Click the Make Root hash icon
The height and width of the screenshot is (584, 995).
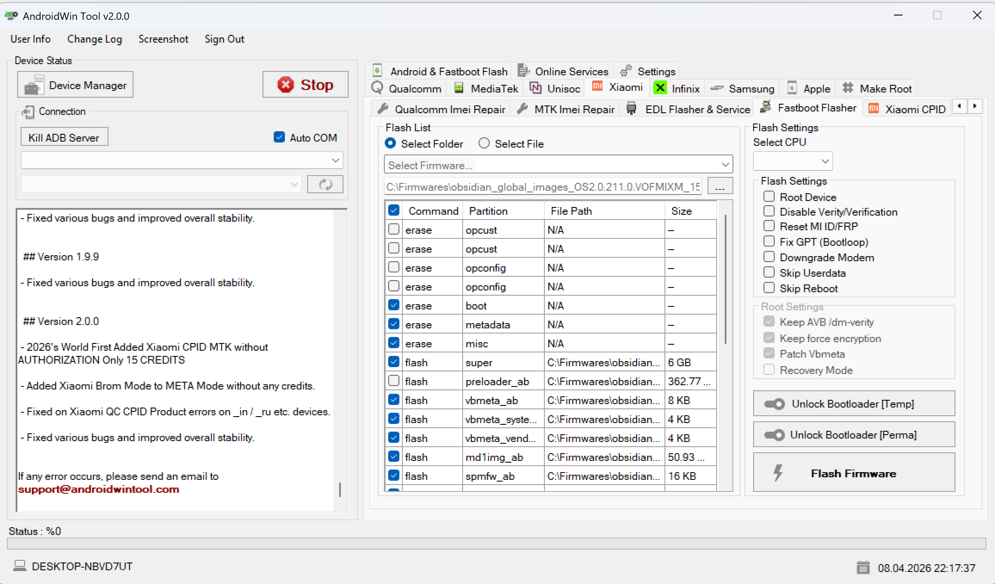(847, 88)
